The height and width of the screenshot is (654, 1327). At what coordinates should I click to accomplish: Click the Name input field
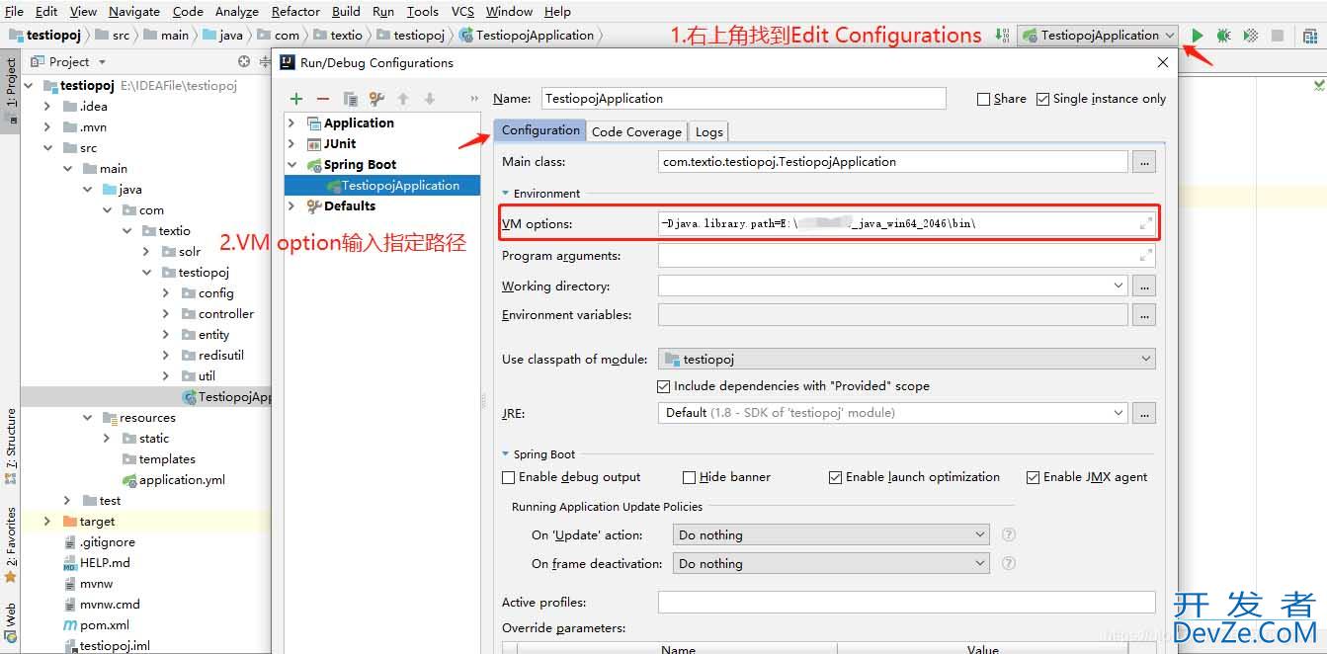pyautogui.click(x=743, y=99)
